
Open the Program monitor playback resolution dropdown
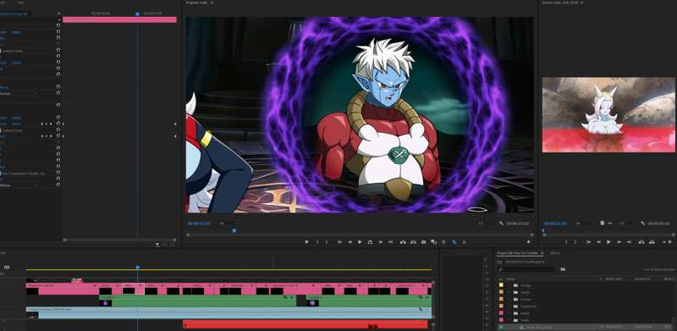tap(486, 223)
